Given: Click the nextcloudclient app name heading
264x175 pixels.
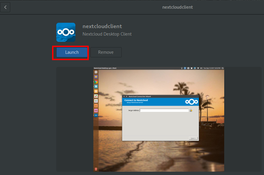Looking at the screenshot, I should coord(102,26).
